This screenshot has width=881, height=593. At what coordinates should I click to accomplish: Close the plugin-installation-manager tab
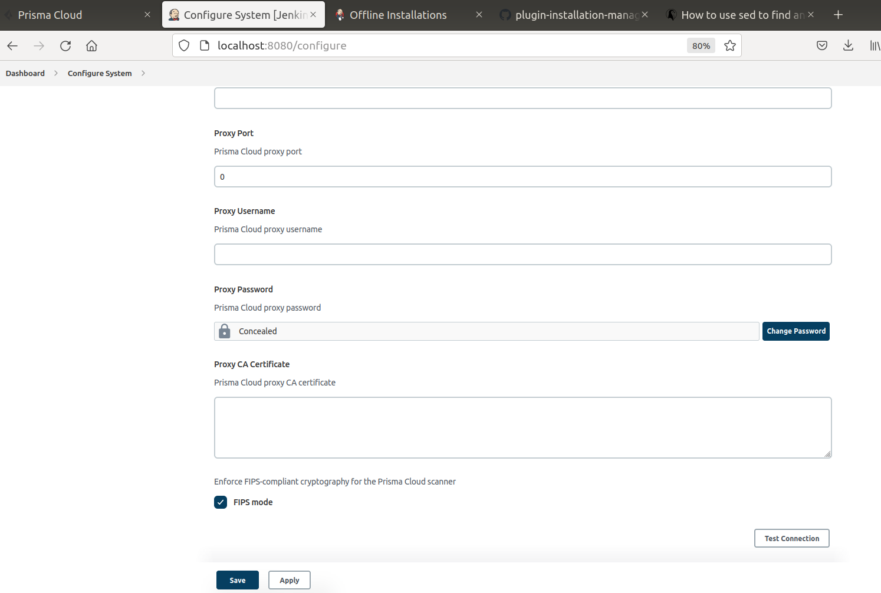(x=645, y=15)
